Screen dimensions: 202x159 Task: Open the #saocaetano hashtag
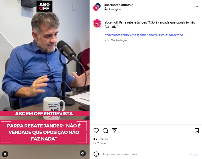tap(174, 35)
